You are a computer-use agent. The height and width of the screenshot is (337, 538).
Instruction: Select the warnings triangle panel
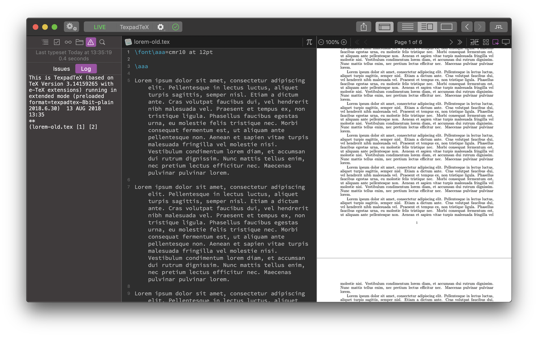[91, 42]
